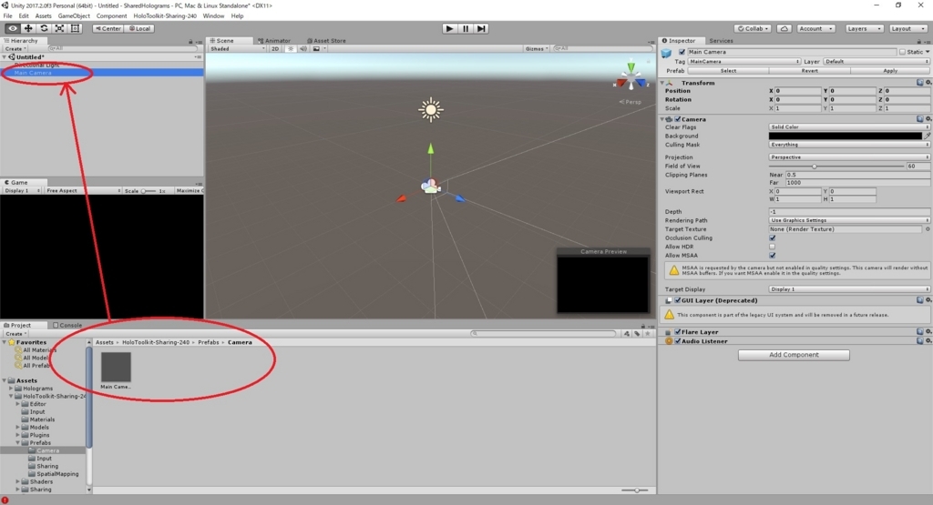
Task: Click the Hierarchy lock icon
Action: point(190,42)
